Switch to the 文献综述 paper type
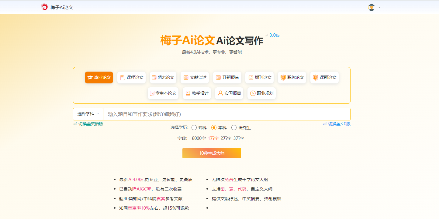 (195, 78)
